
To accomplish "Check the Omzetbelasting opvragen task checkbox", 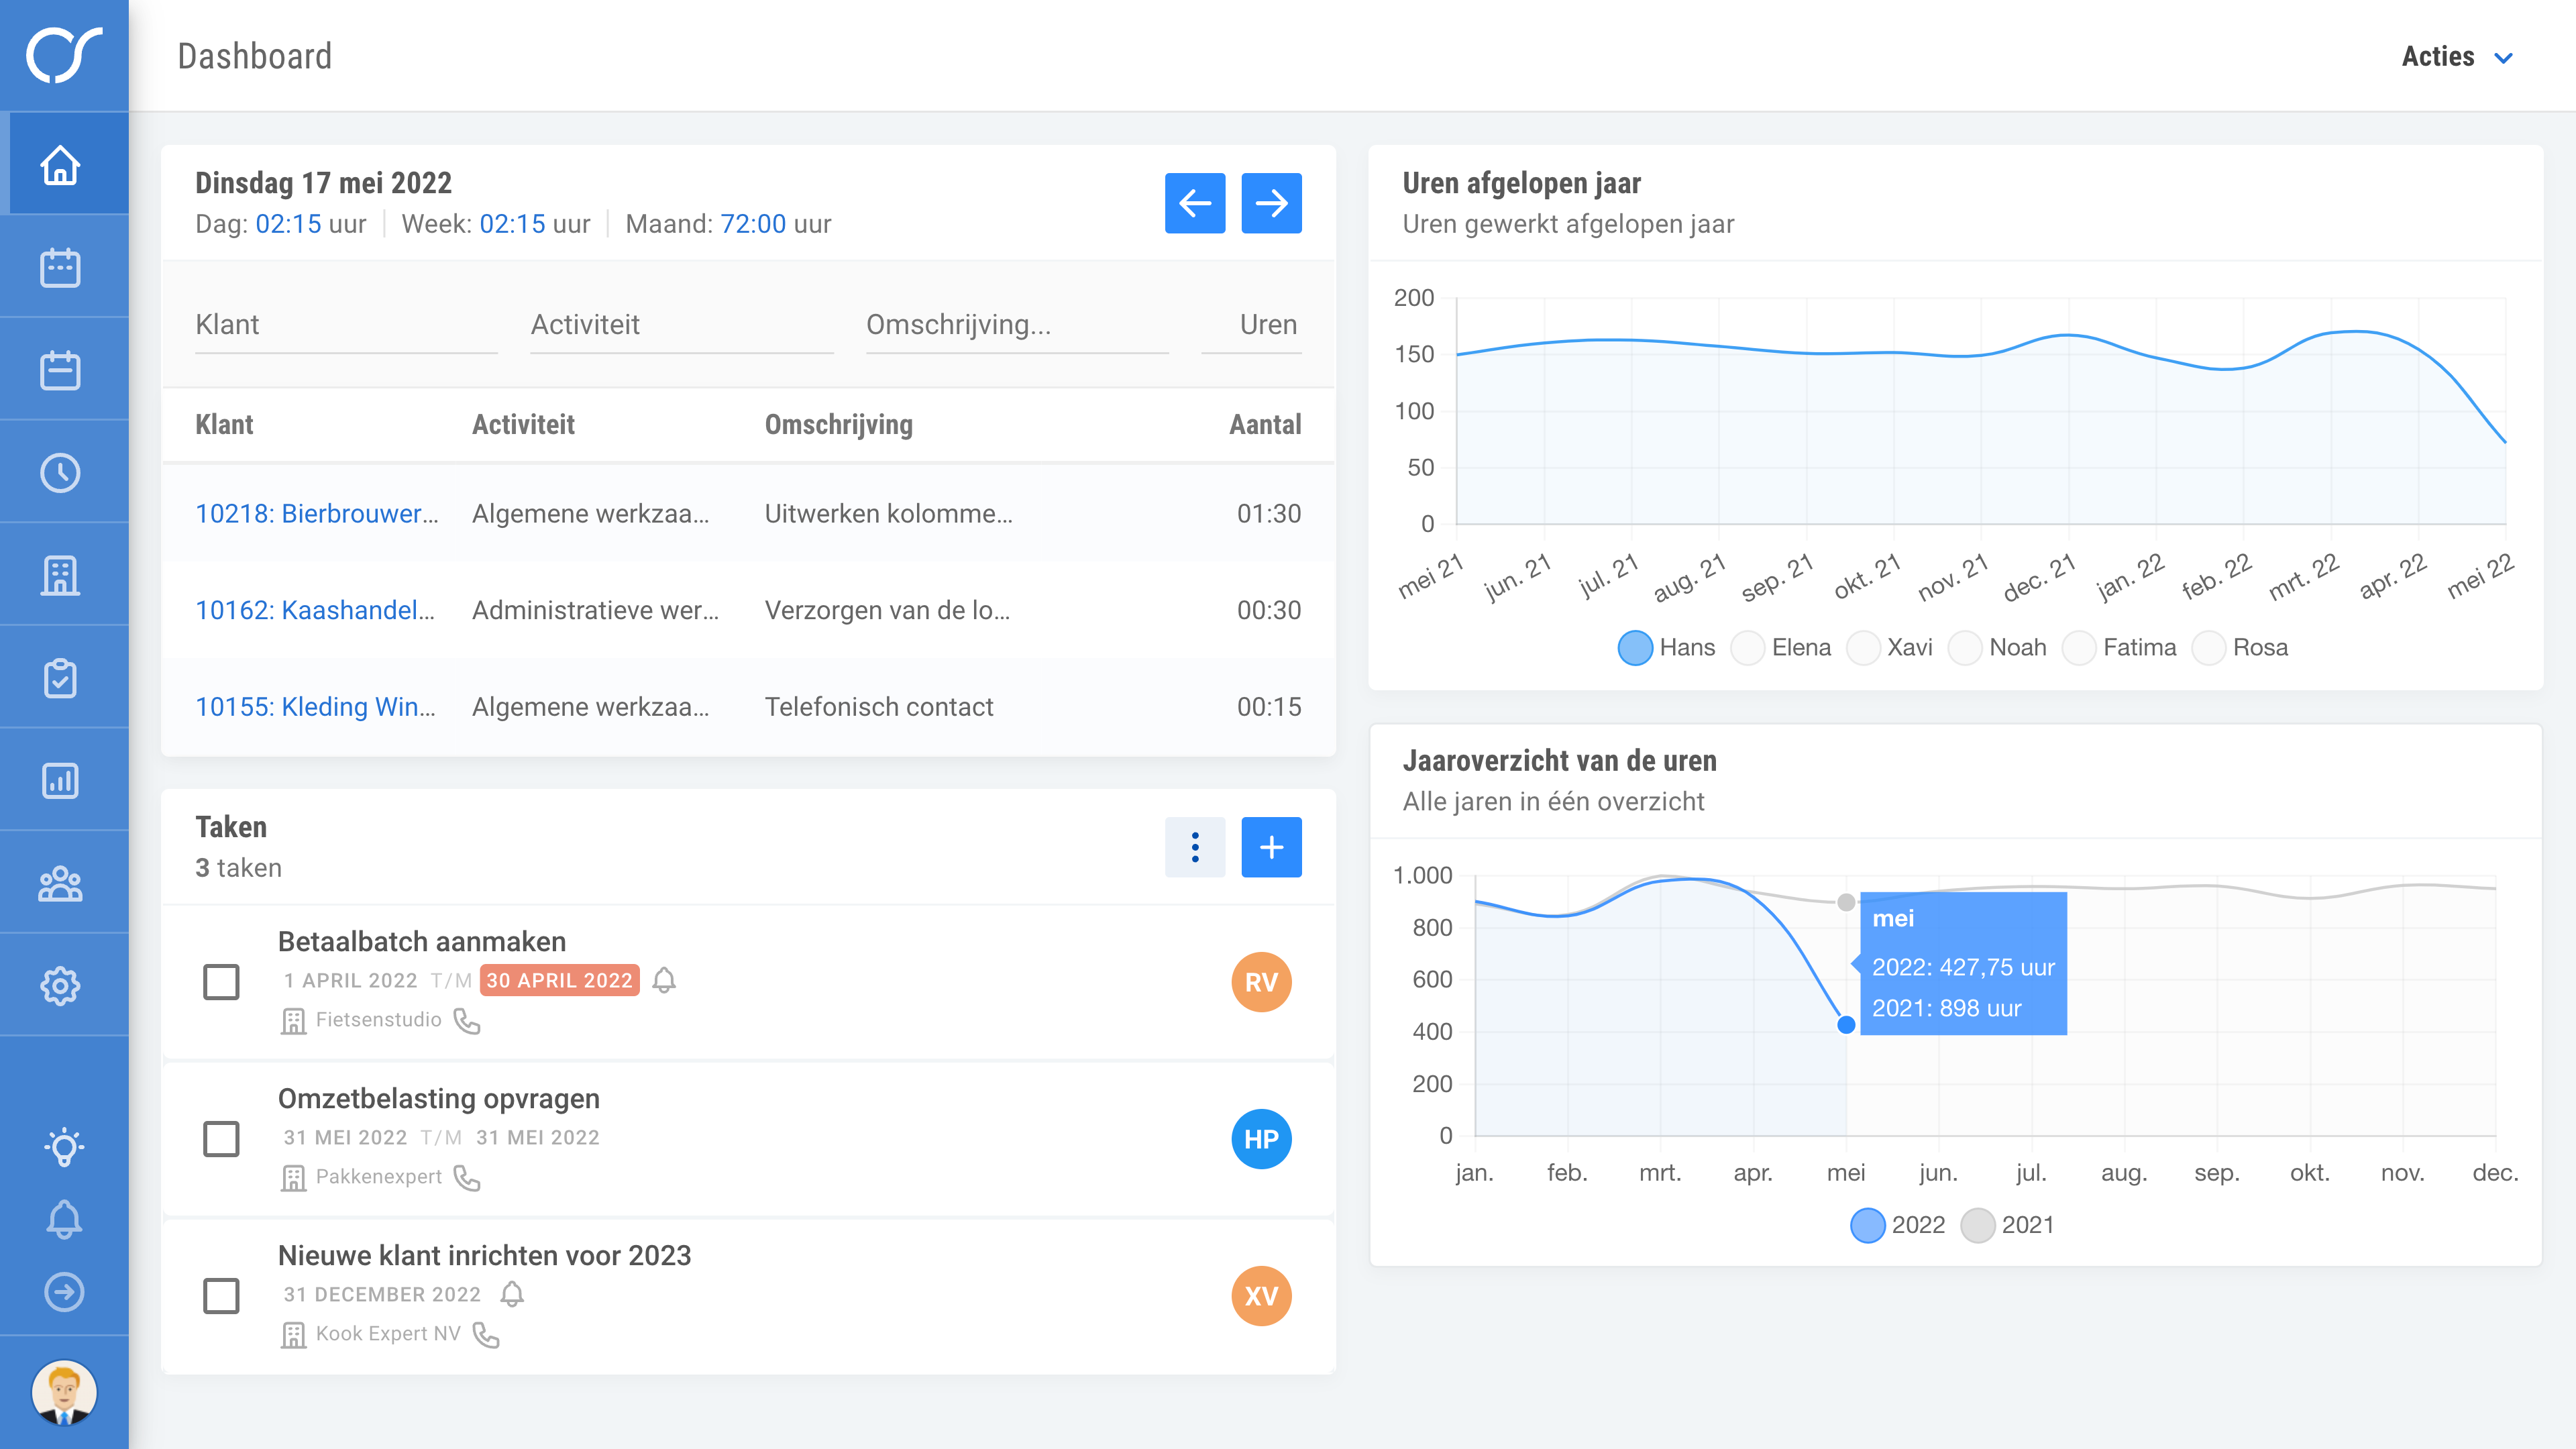I will pos(221,1139).
